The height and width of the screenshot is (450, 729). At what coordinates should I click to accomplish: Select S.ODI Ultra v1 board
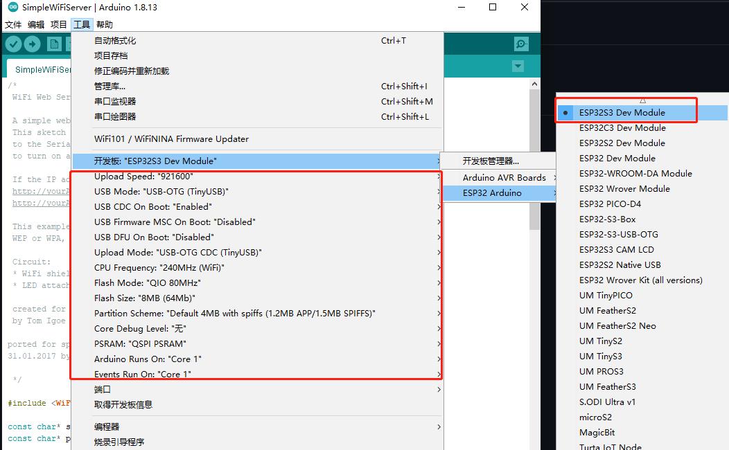tap(642, 402)
